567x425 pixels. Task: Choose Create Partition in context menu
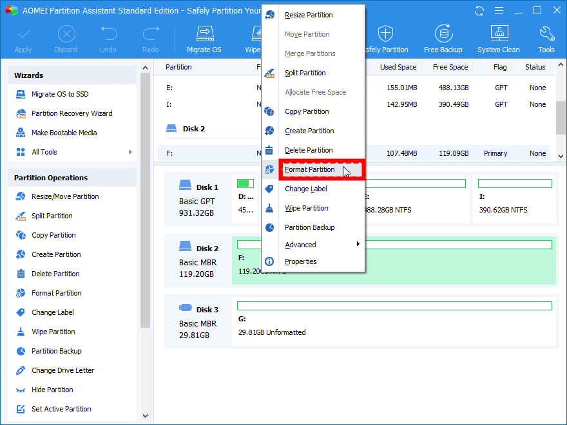click(309, 131)
